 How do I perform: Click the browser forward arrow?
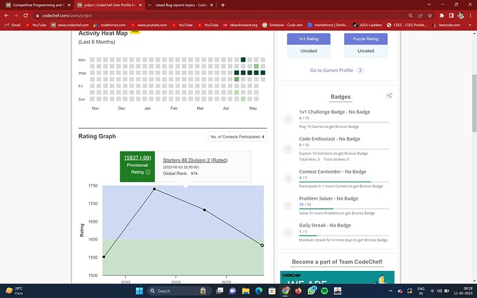pos(16,15)
